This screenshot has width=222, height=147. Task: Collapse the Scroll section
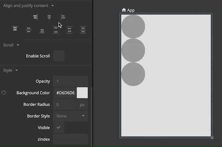point(18,45)
